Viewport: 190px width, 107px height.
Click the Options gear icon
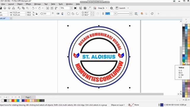click(x=112, y=8)
